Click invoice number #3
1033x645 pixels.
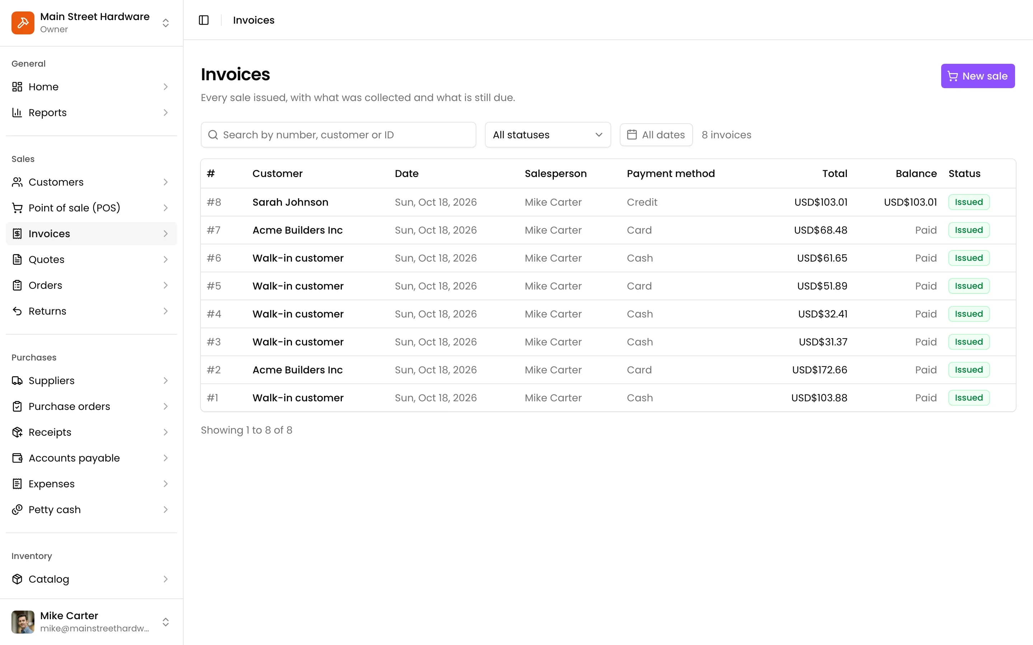(214, 342)
